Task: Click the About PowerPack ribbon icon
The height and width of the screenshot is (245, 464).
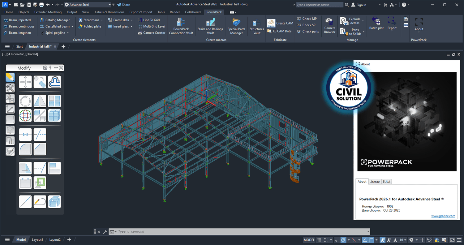Action: pyautogui.click(x=419, y=24)
